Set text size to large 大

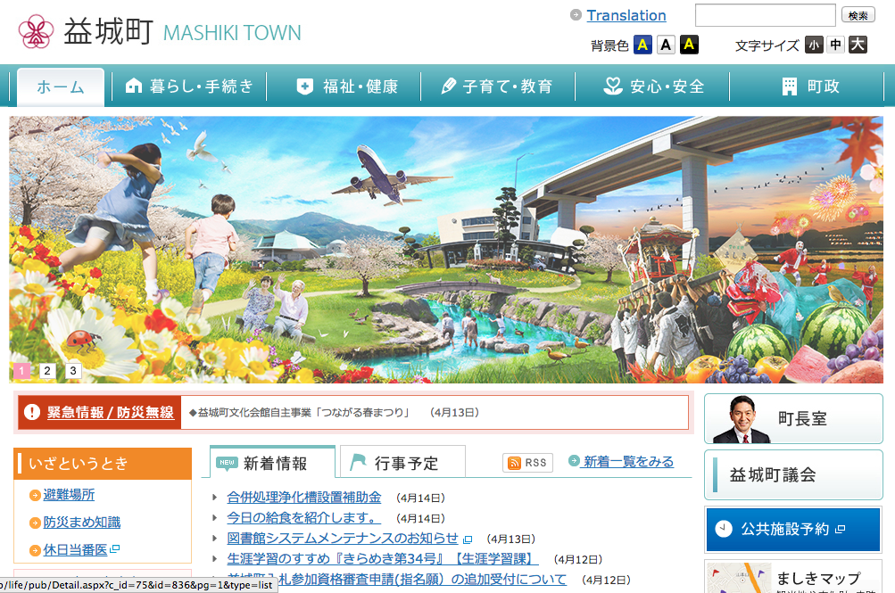click(858, 45)
